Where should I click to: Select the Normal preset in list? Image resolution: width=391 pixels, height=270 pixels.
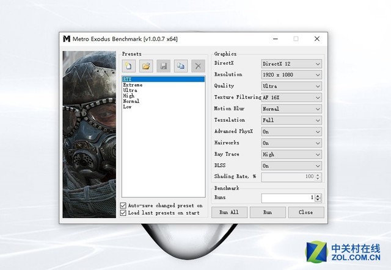(x=164, y=101)
